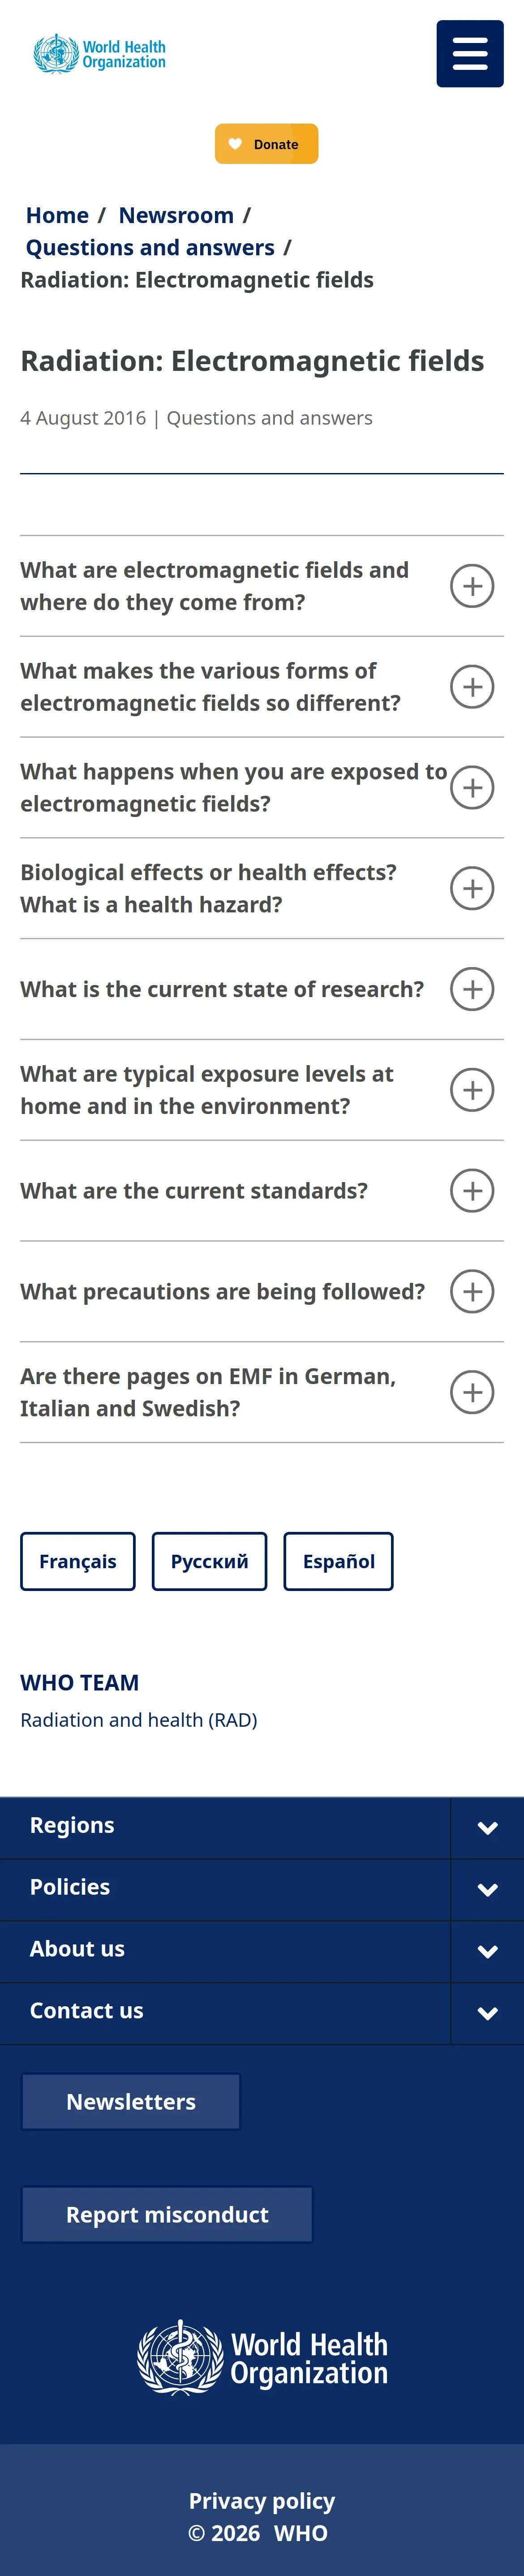Open Radiation and health (RAD) team link
The image size is (524, 2576).
click(139, 1720)
